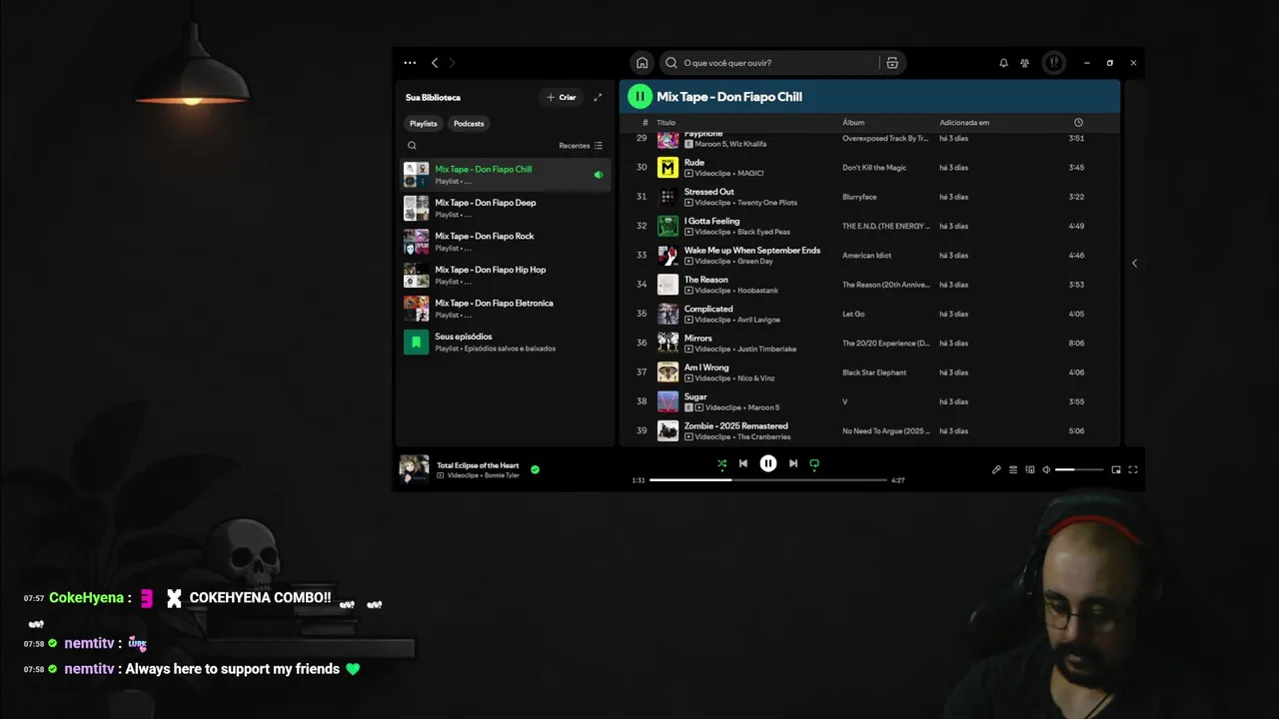Open the Recentes sort dropdown
The height and width of the screenshot is (719, 1279).
coord(581,146)
